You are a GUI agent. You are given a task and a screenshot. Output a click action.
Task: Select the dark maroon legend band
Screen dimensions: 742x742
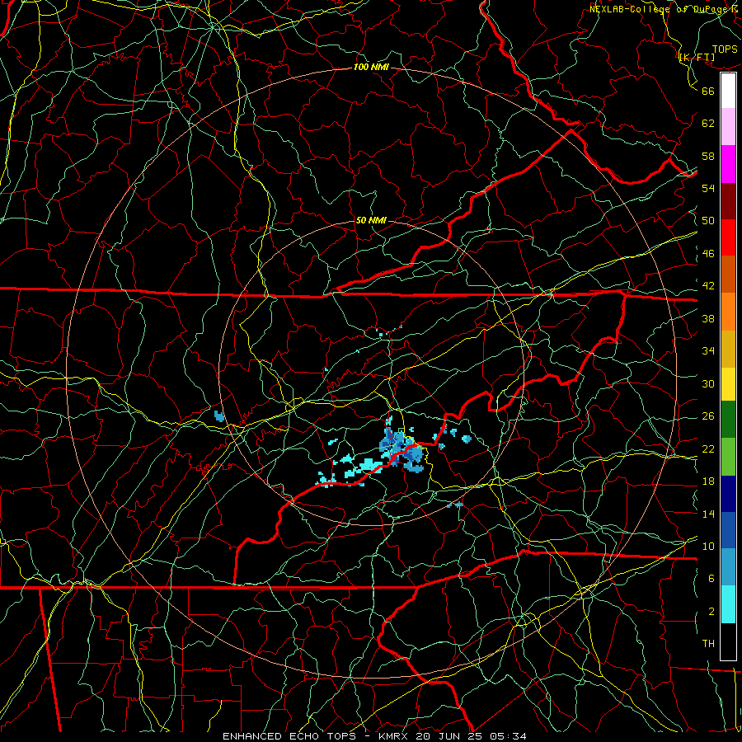pos(728,201)
